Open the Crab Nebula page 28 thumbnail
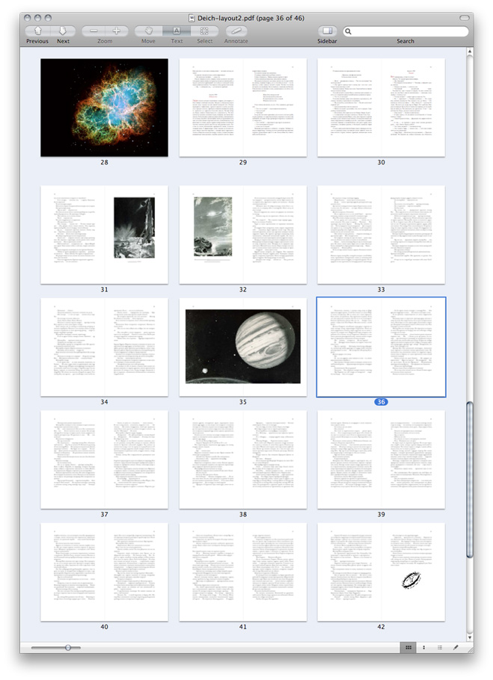The height and width of the screenshot is (680, 493). (x=104, y=108)
